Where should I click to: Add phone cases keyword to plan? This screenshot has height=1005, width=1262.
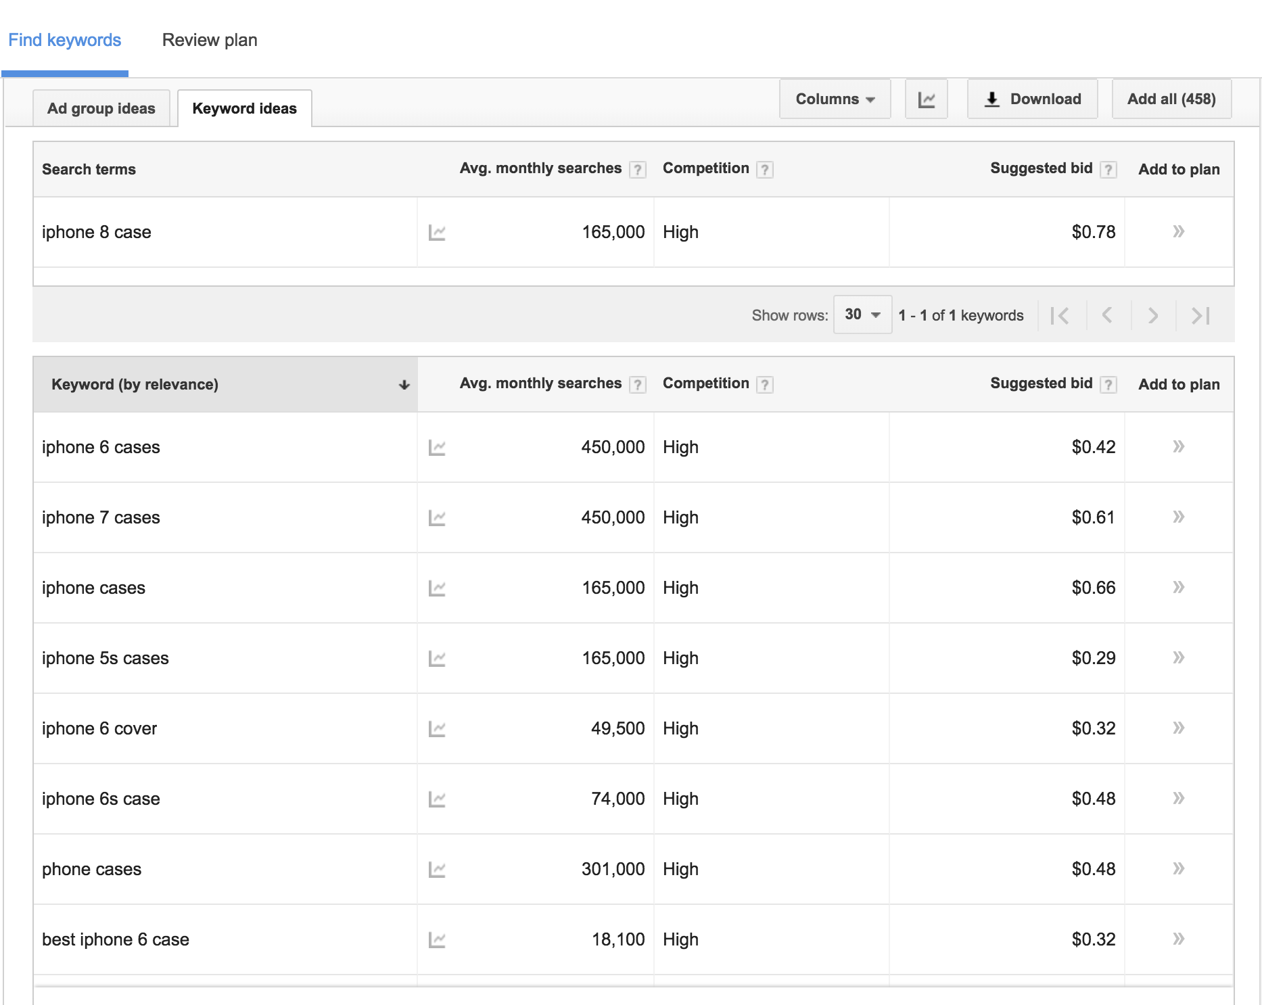coord(1178,868)
